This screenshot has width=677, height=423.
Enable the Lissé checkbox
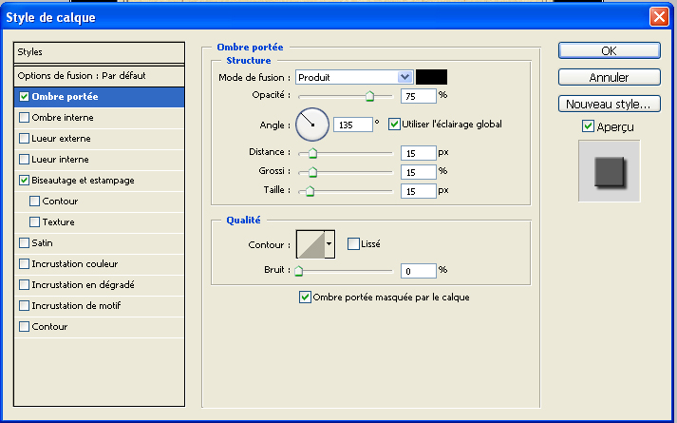coord(353,244)
